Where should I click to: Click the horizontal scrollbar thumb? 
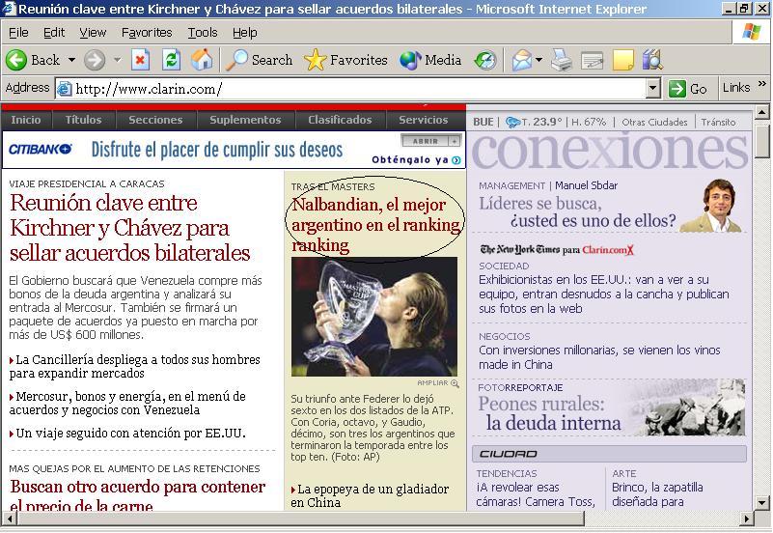[x=300, y=519]
